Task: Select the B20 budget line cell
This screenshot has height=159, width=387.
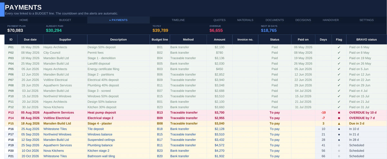Action: (x=160, y=156)
